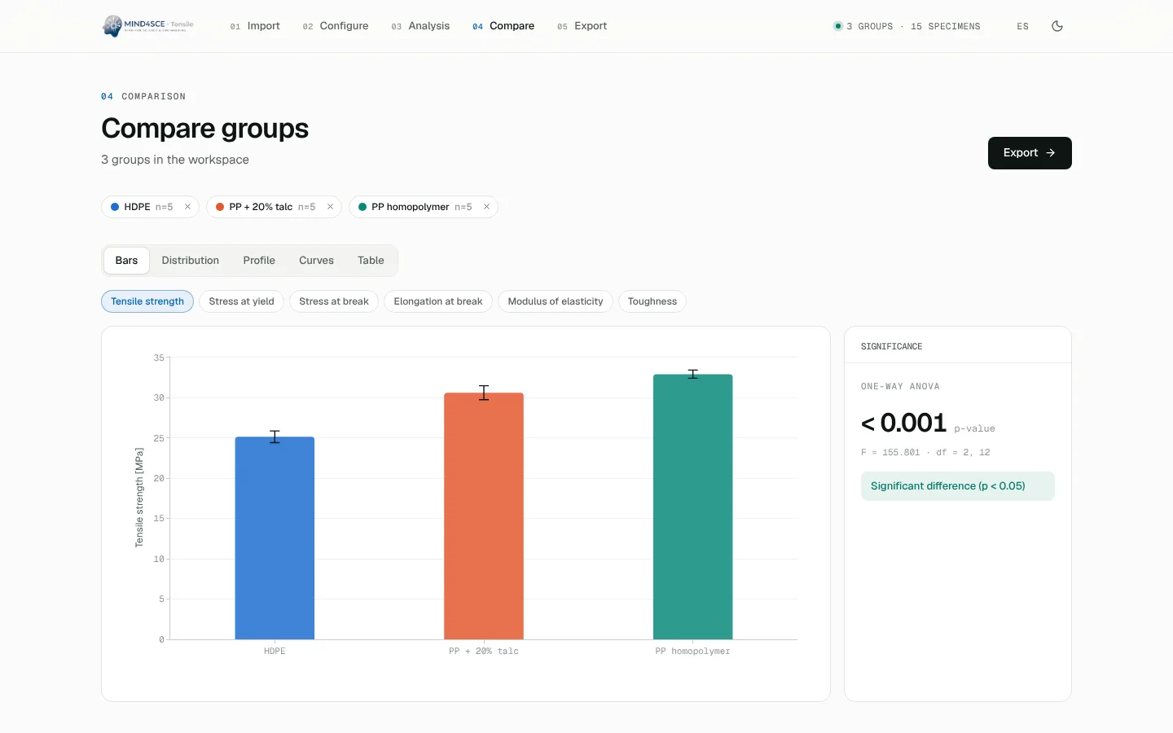Click the 'ONE-WAY ANOVA' label

(x=900, y=387)
